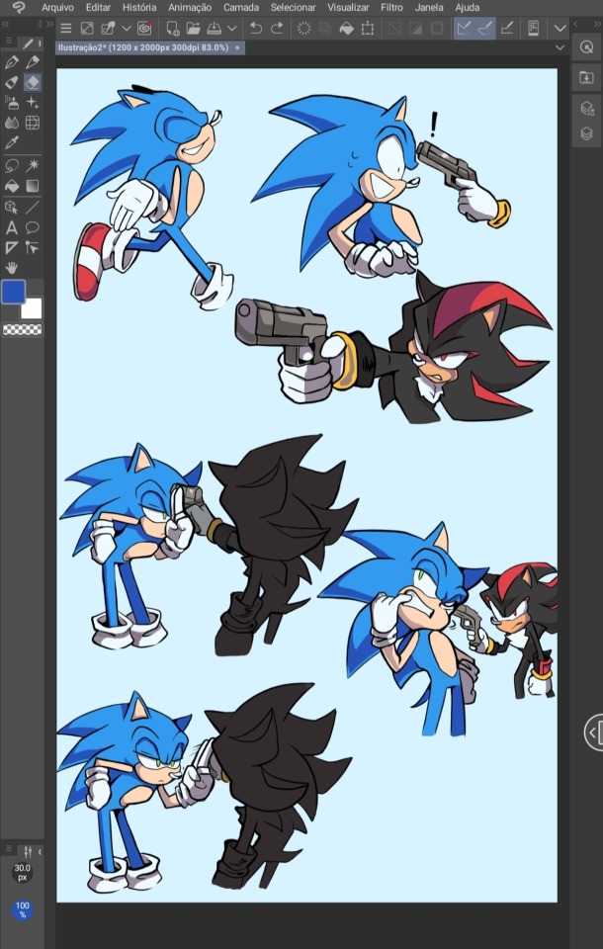Click the Clear selection contents icon
This screenshot has height=949, width=603.
coord(303,28)
